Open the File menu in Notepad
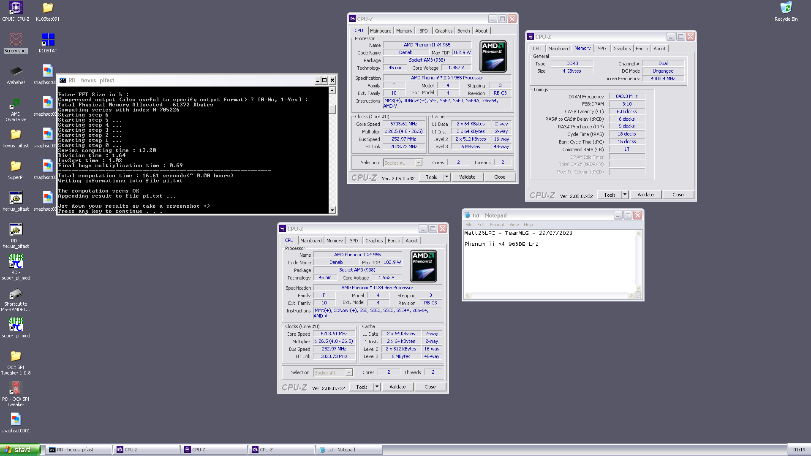 coord(469,225)
